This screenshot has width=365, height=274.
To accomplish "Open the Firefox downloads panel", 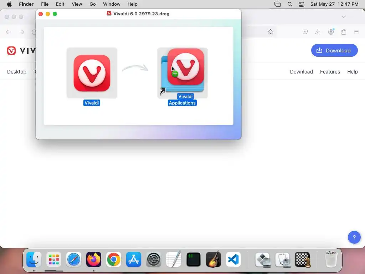I will [318, 32].
